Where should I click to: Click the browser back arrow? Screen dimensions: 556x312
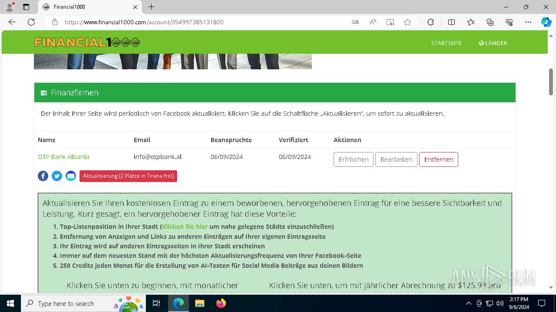tap(12, 22)
